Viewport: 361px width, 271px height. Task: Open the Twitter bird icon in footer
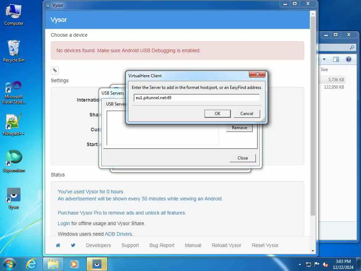73,245
